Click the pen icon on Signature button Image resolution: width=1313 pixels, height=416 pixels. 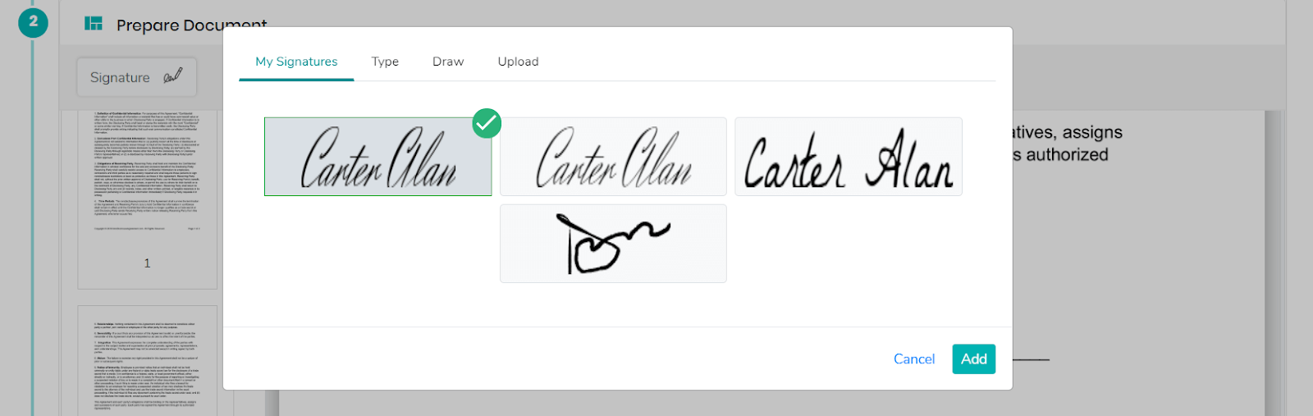click(172, 76)
